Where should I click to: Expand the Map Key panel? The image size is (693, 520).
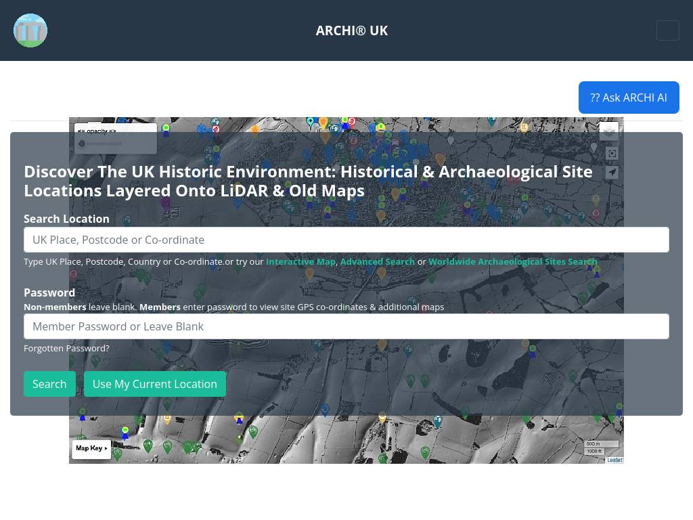tap(91, 448)
